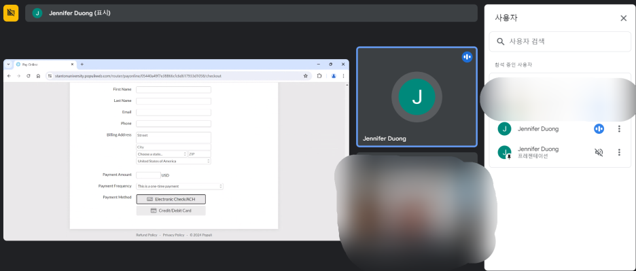Click speaking indicator beside Jennifer Duong in list
Screen dimensions: 636x271
click(x=599, y=129)
